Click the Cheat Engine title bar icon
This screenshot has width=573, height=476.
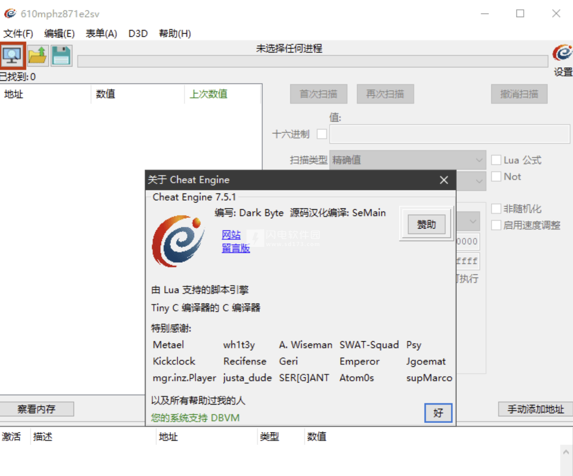point(10,13)
